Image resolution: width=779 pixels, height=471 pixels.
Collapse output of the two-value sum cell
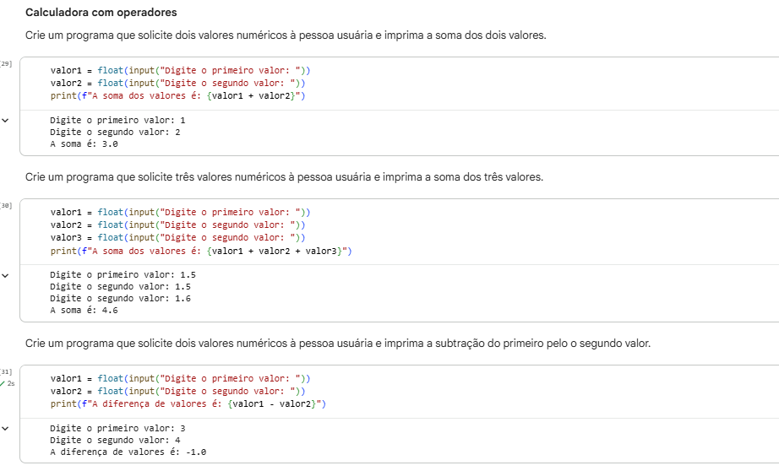[5, 120]
